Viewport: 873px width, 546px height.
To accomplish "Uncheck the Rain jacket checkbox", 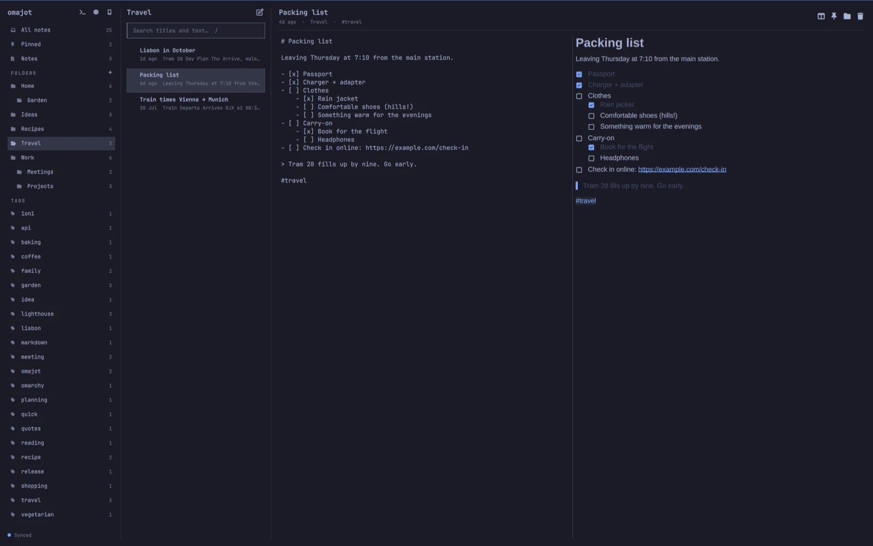I will point(591,105).
